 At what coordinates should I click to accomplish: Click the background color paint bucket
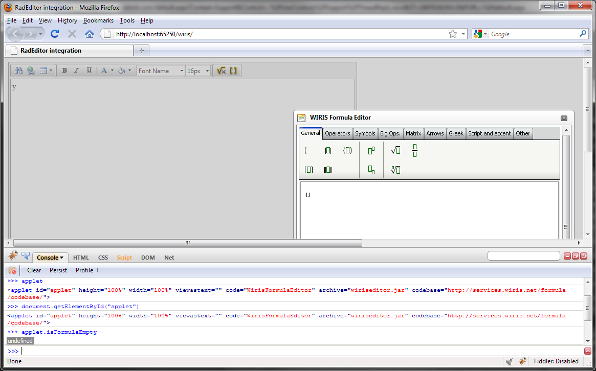pyautogui.click(x=122, y=71)
